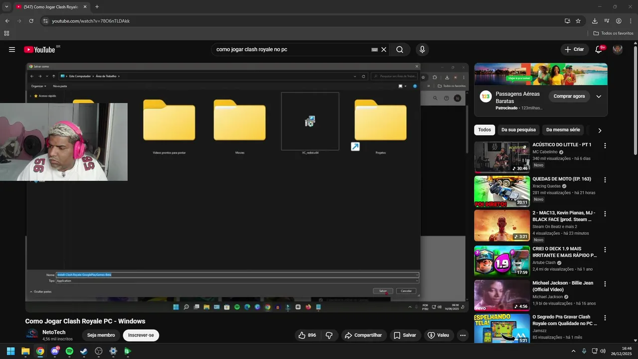Viewport: 638px width, 359px height.
Task: Open Chrome media controls icon
Action: [x=607, y=21]
